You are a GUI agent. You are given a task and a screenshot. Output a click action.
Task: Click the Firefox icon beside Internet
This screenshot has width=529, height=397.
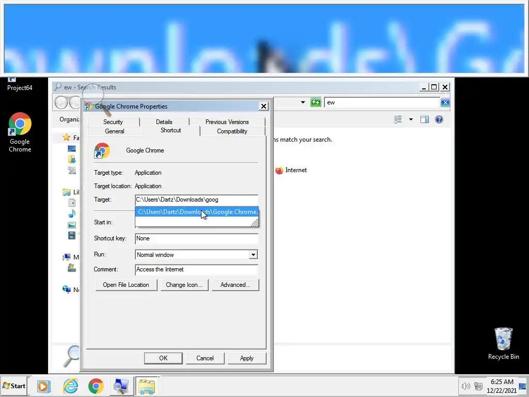coord(279,170)
